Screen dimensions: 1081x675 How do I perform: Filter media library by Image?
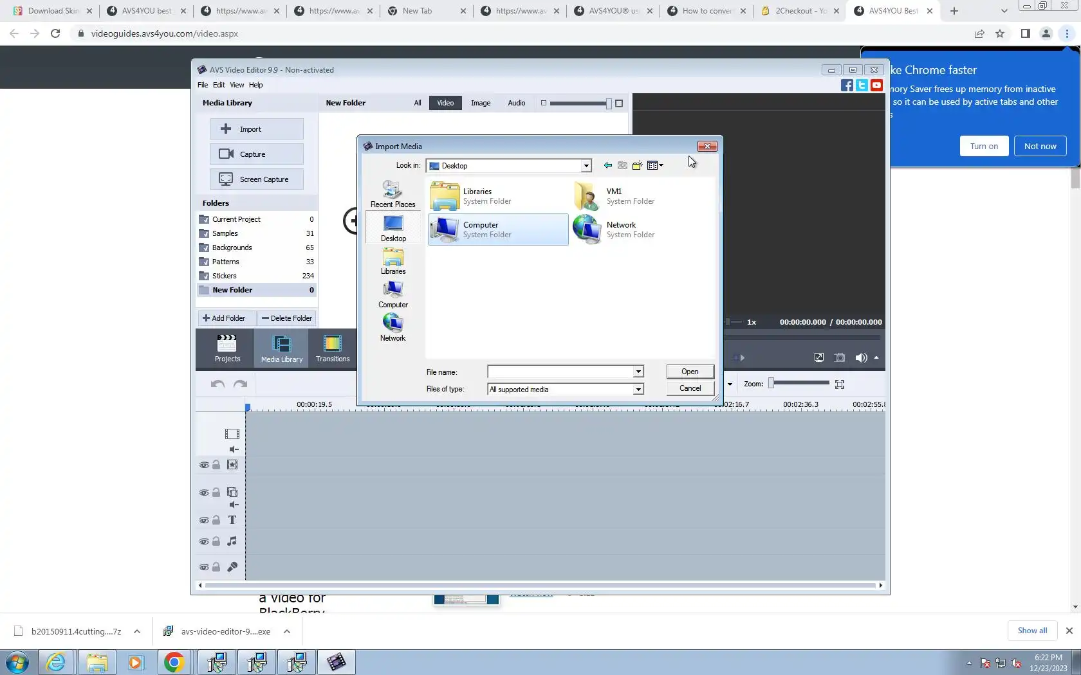click(x=481, y=103)
